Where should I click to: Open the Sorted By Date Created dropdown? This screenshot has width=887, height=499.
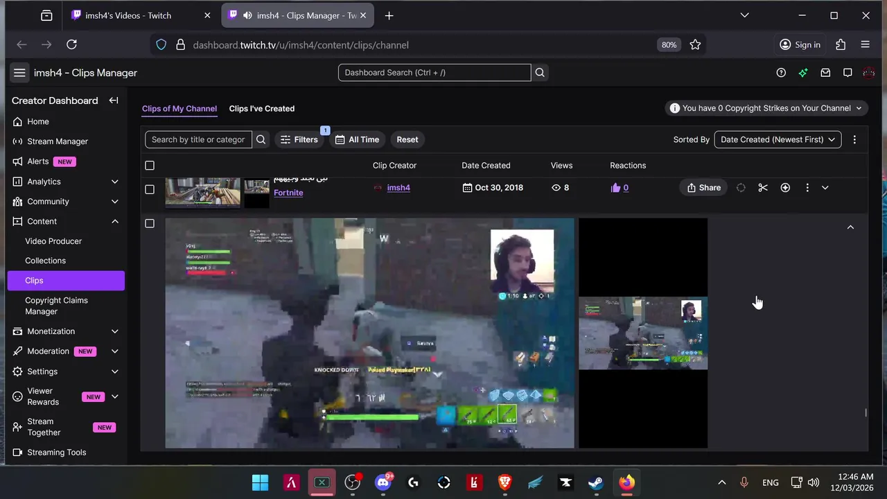pyautogui.click(x=778, y=139)
